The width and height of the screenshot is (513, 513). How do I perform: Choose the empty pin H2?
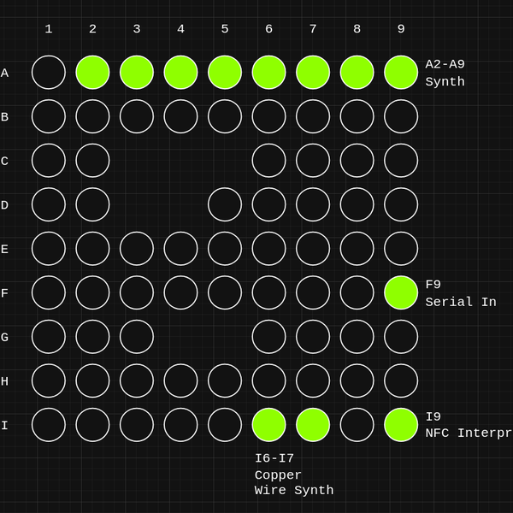92,380
